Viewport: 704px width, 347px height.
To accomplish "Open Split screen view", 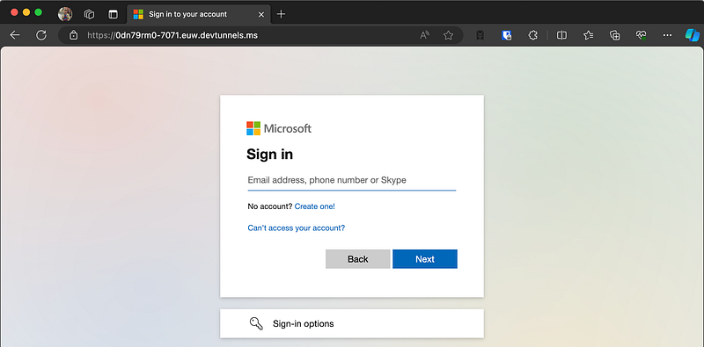I will click(x=561, y=35).
